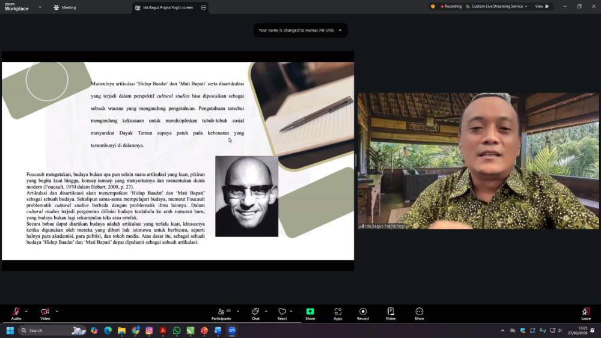Switch to the Meeting tab
Viewport: 601px width, 338px height.
click(65, 7)
